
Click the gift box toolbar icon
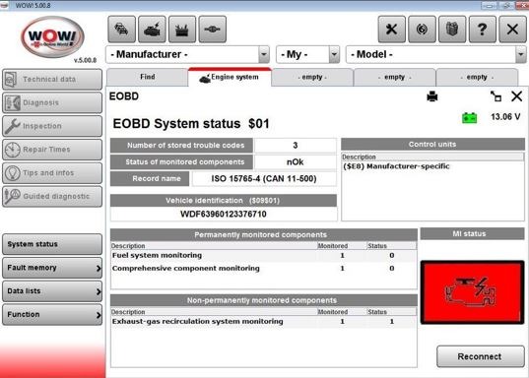(x=452, y=30)
